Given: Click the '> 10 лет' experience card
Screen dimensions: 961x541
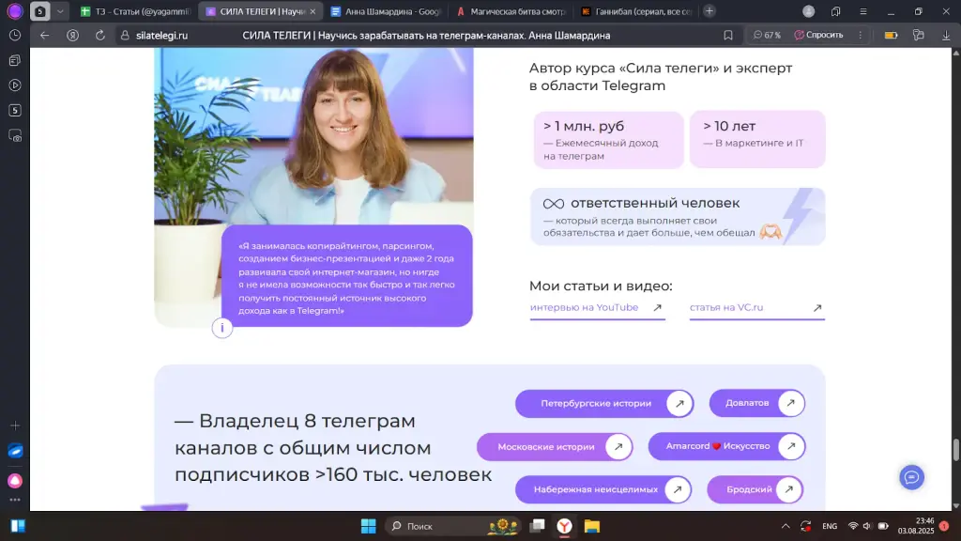Looking at the screenshot, I should tap(757, 139).
